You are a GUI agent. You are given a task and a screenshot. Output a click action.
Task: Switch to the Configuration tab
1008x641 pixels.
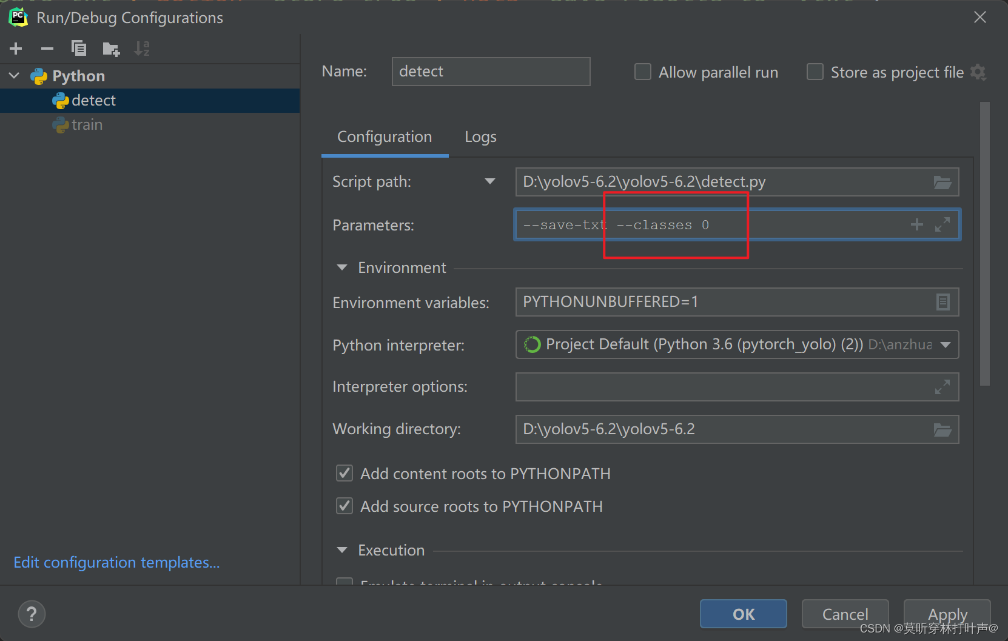coord(385,137)
